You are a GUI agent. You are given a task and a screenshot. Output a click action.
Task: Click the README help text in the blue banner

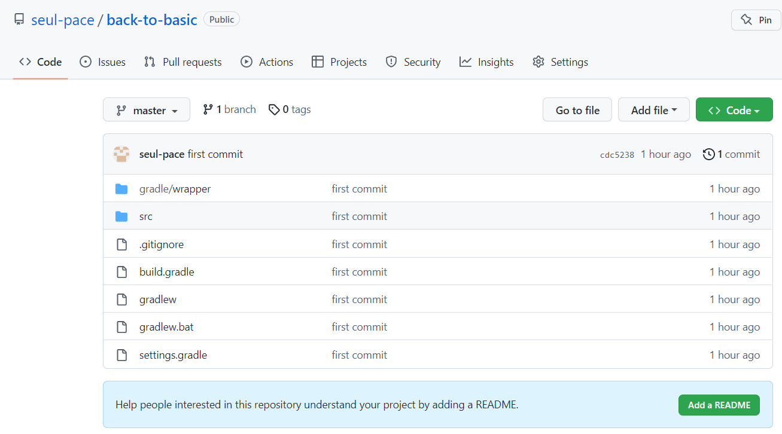(317, 405)
